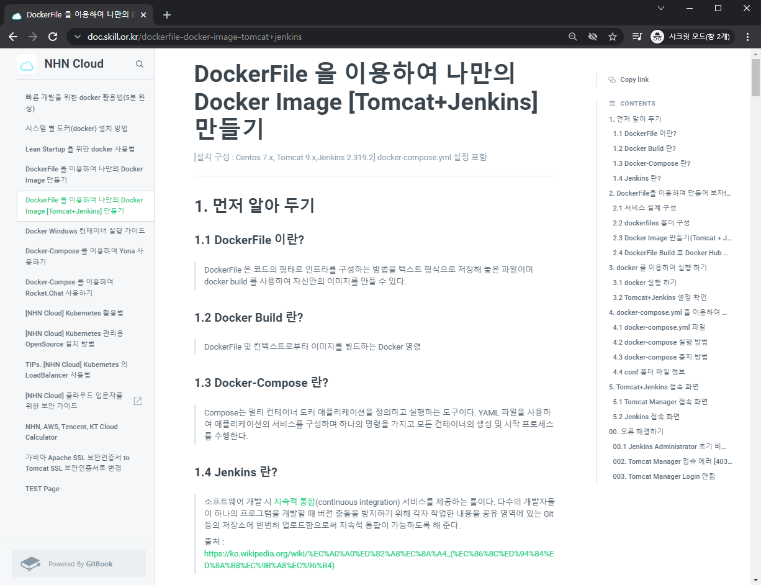
Task: Jump to '3.2 Tomcat+Jenkins 설정 확인' in contents
Action: pos(659,297)
